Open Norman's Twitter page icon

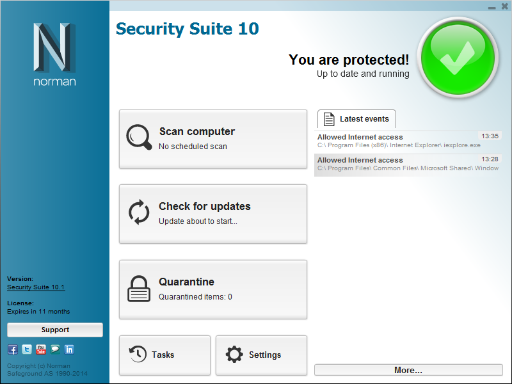27,349
